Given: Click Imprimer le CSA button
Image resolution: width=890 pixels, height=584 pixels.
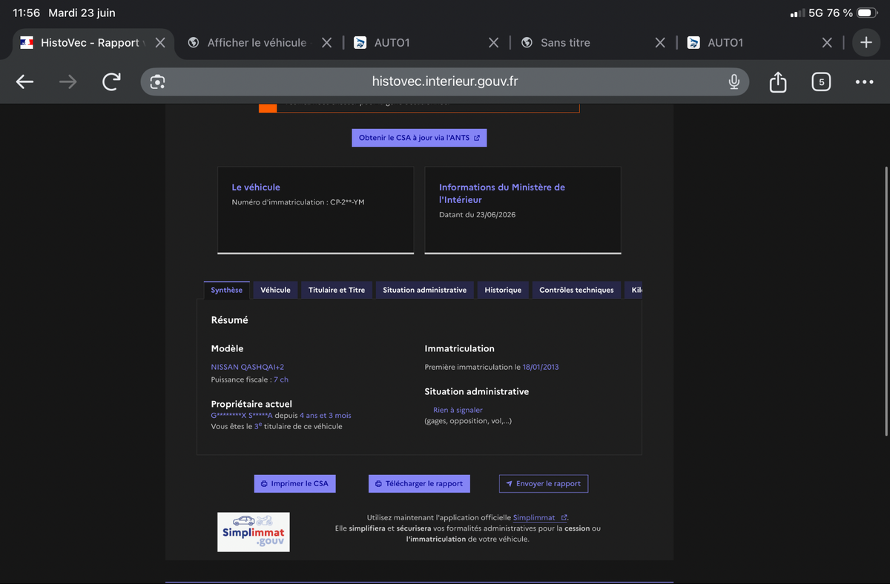Looking at the screenshot, I should pyautogui.click(x=294, y=483).
